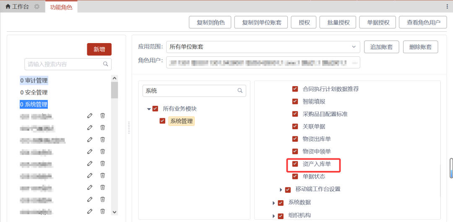Click the pencil edit icon in the row right below 系统管理 role
The width and height of the screenshot is (453, 222).
pyautogui.click(x=90, y=116)
